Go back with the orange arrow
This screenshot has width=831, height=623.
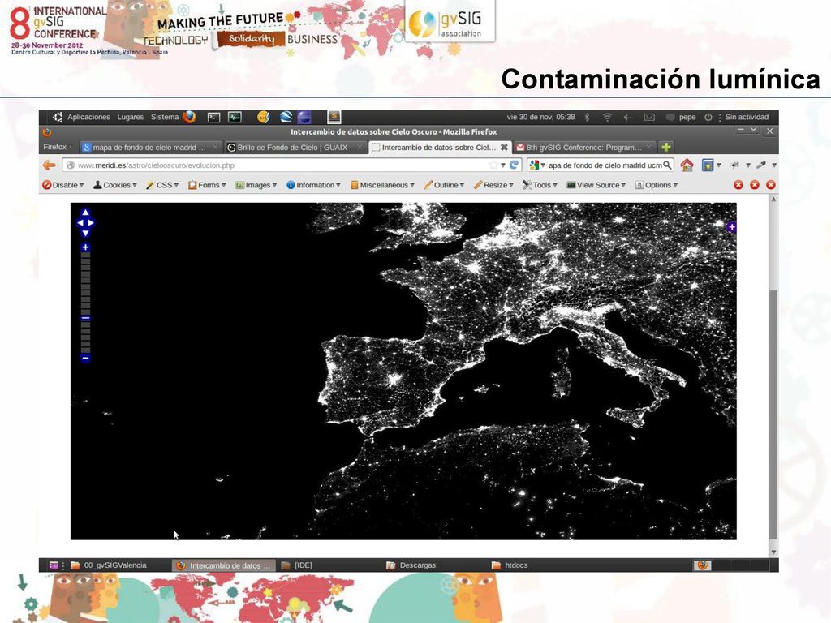click(x=50, y=165)
